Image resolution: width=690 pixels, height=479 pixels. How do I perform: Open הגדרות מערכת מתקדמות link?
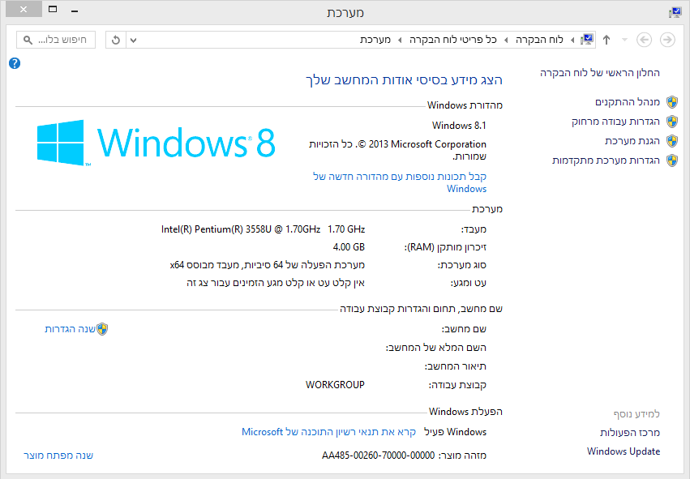click(x=606, y=160)
